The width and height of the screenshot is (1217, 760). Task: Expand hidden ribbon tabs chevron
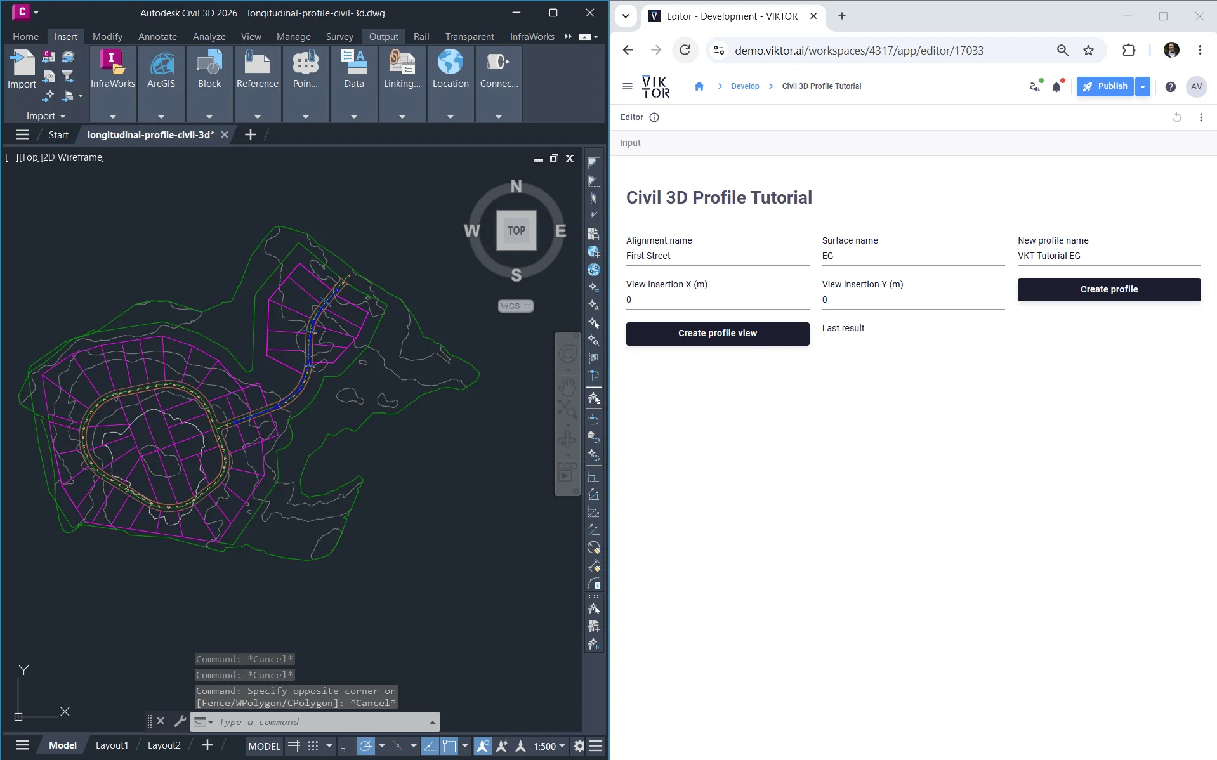[x=568, y=37]
